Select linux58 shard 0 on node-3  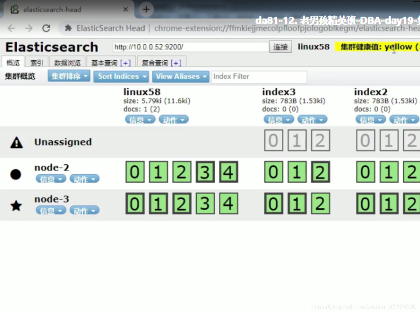tap(135, 203)
